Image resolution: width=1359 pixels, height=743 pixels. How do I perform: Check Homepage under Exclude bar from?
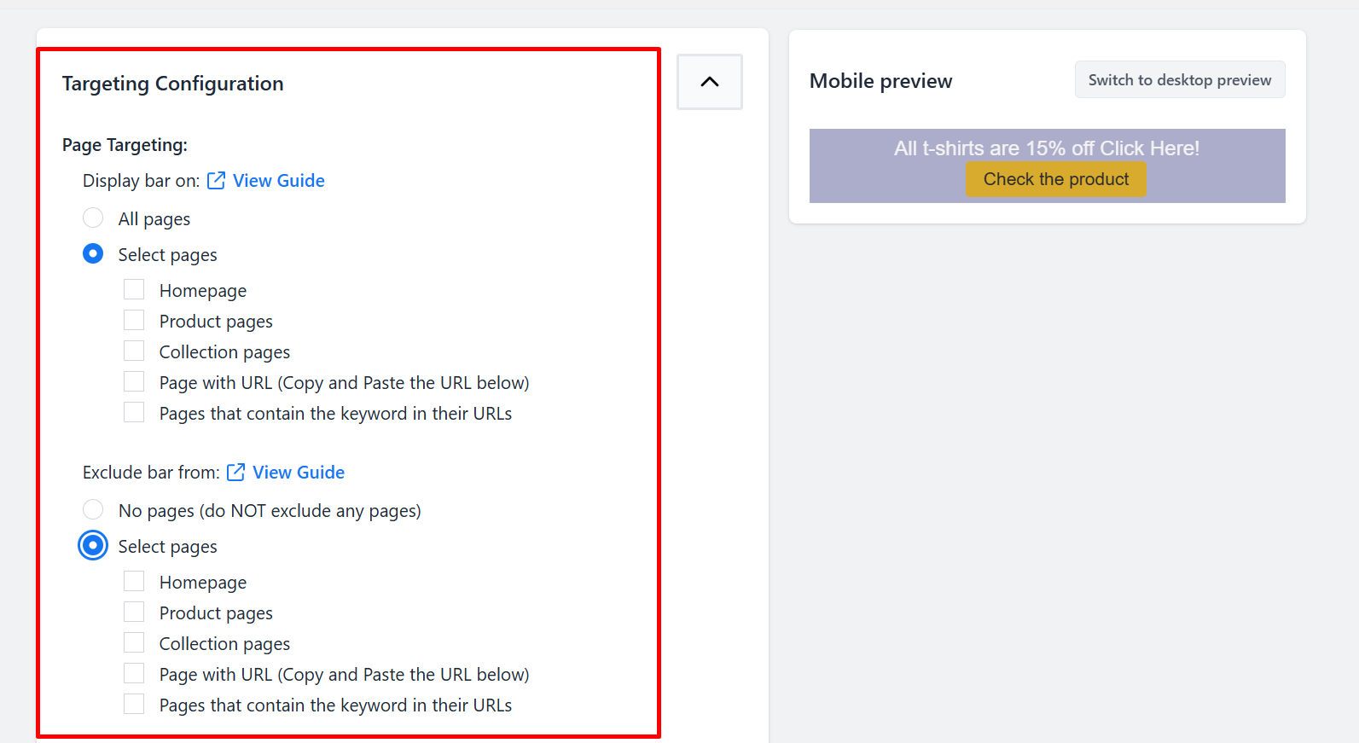pyautogui.click(x=134, y=582)
